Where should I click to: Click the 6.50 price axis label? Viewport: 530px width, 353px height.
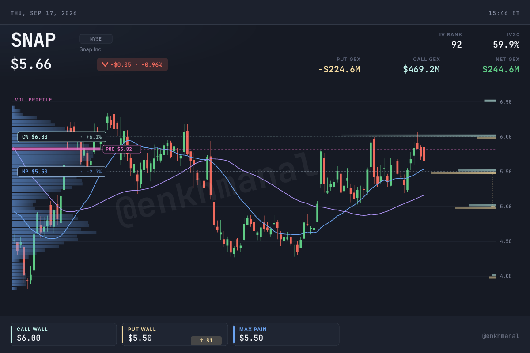tap(506, 102)
